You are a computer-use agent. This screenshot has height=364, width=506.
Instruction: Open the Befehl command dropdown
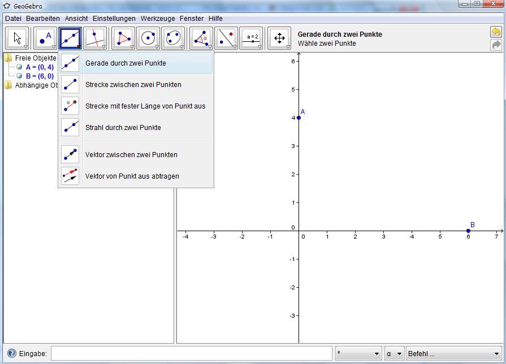tap(454, 354)
